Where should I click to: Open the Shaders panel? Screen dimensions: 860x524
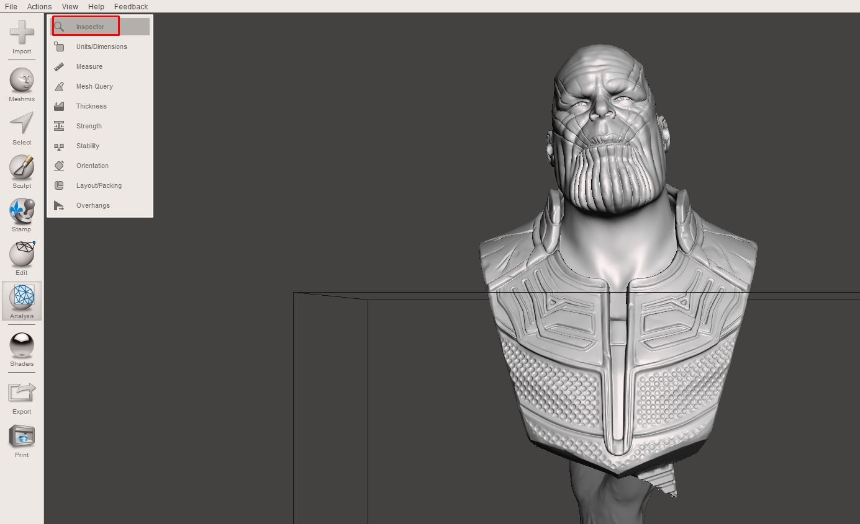pyautogui.click(x=21, y=347)
